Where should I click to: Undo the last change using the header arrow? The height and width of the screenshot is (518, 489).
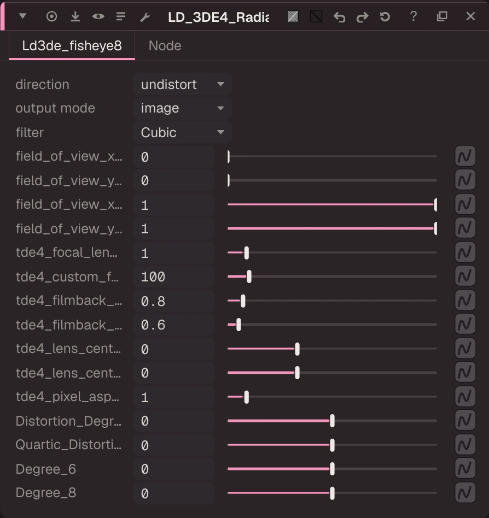pyautogui.click(x=339, y=17)
